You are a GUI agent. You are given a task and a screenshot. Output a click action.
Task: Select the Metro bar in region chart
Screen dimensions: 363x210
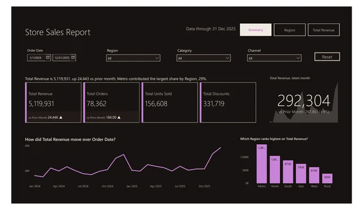click(x=261, y=164)
